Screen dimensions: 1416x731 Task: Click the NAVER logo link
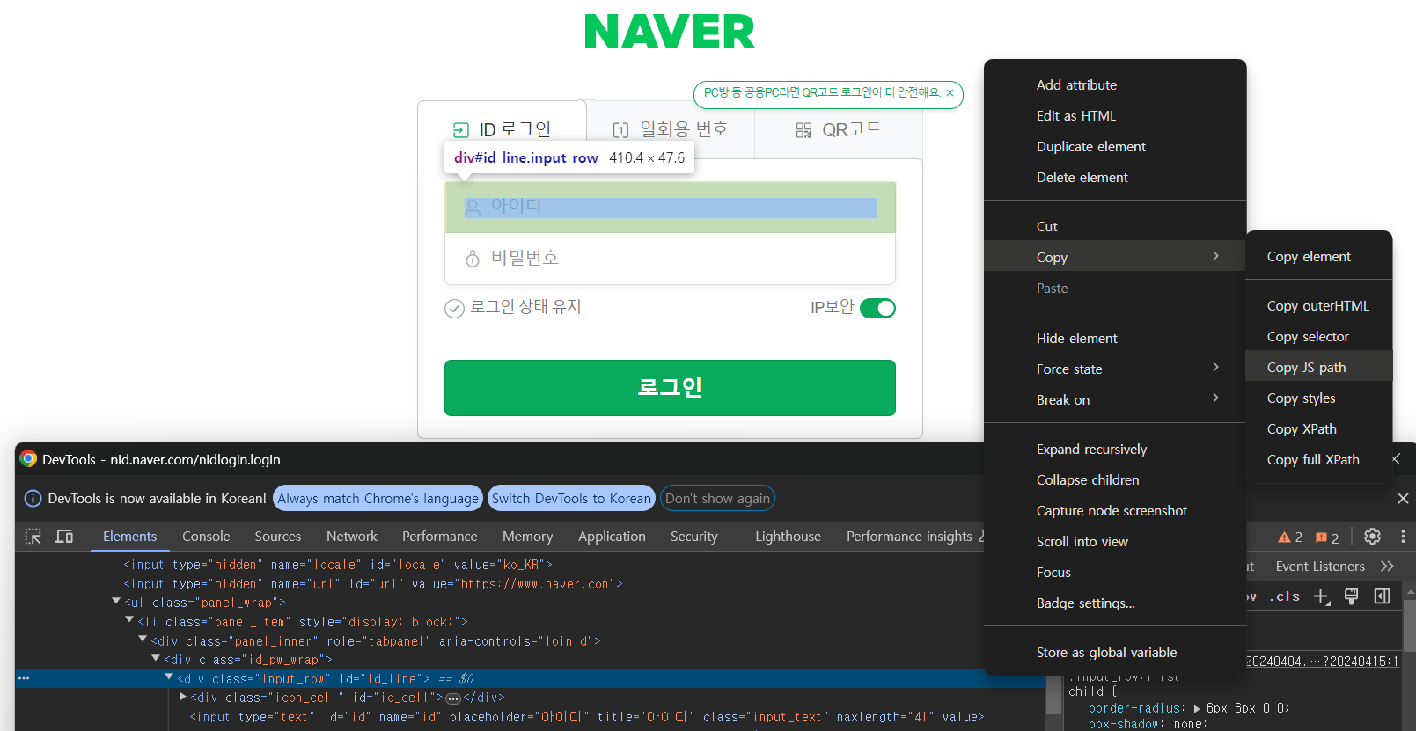[x=670, y=32]
